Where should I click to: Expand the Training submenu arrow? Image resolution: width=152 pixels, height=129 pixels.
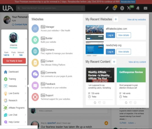point(25,79)
